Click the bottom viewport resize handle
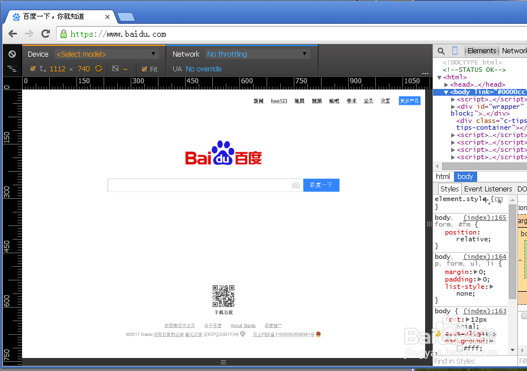The image size is (527, 371). point(223,363)
